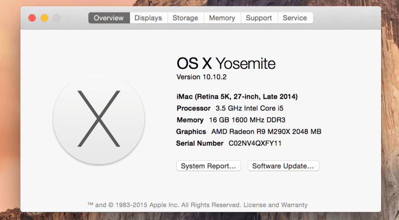Switch to the Displays tab
Image resolution: width=399 pixels, height=220 pixels.
click(148, 18)
